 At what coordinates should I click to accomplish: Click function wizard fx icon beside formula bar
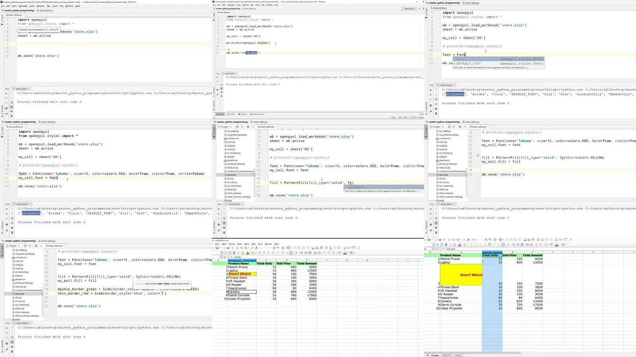point(225,257)
